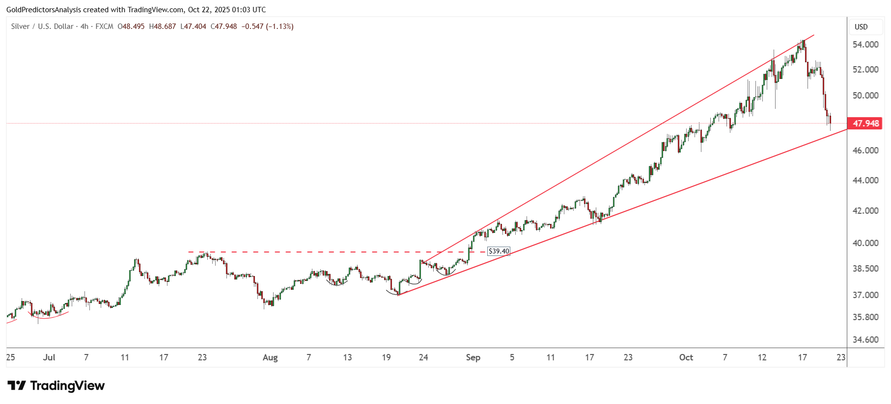This screenshot has width=891, height=404.
Task: Click the FXCM data source label
Action: [x=104, y=26]
